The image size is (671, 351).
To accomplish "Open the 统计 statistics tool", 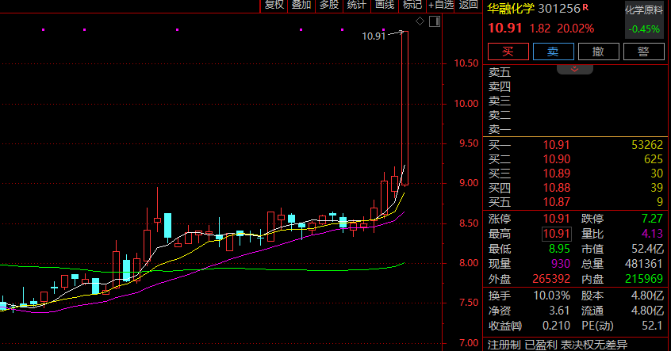I will 357,5.
